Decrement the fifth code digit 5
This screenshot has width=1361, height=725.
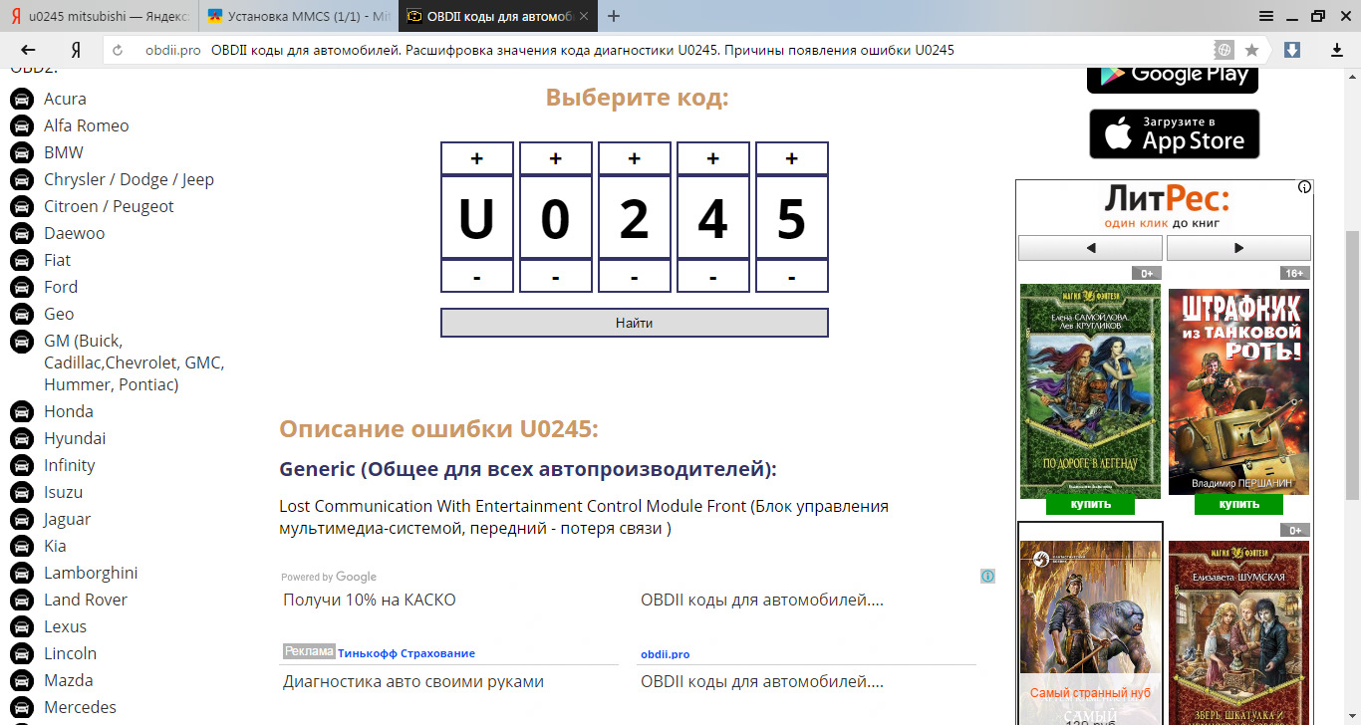pos(792,277)
